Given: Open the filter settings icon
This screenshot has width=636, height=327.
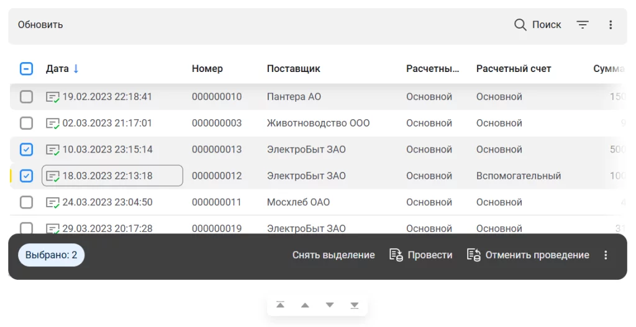Looking at the screenshot, I should click(583, 25).
